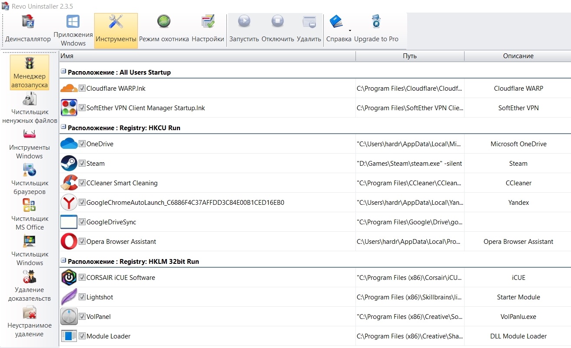Uncheck Cloudflare WARP.lnk startup checkbox
The width and height of the screenshot is (571, 348).
click(82, 88)
